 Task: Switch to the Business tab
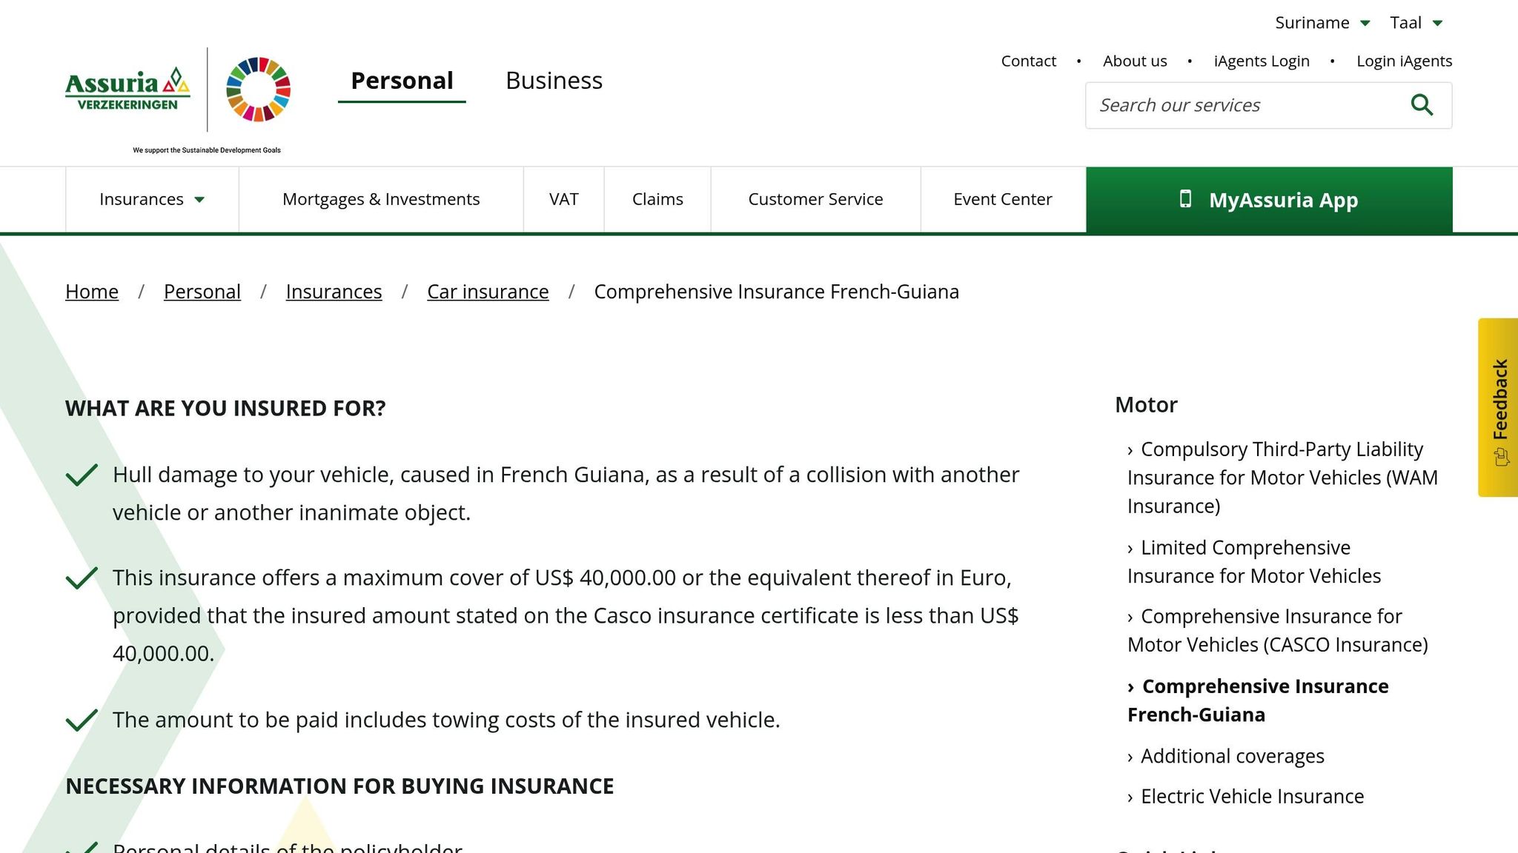(x=554, y=80)
